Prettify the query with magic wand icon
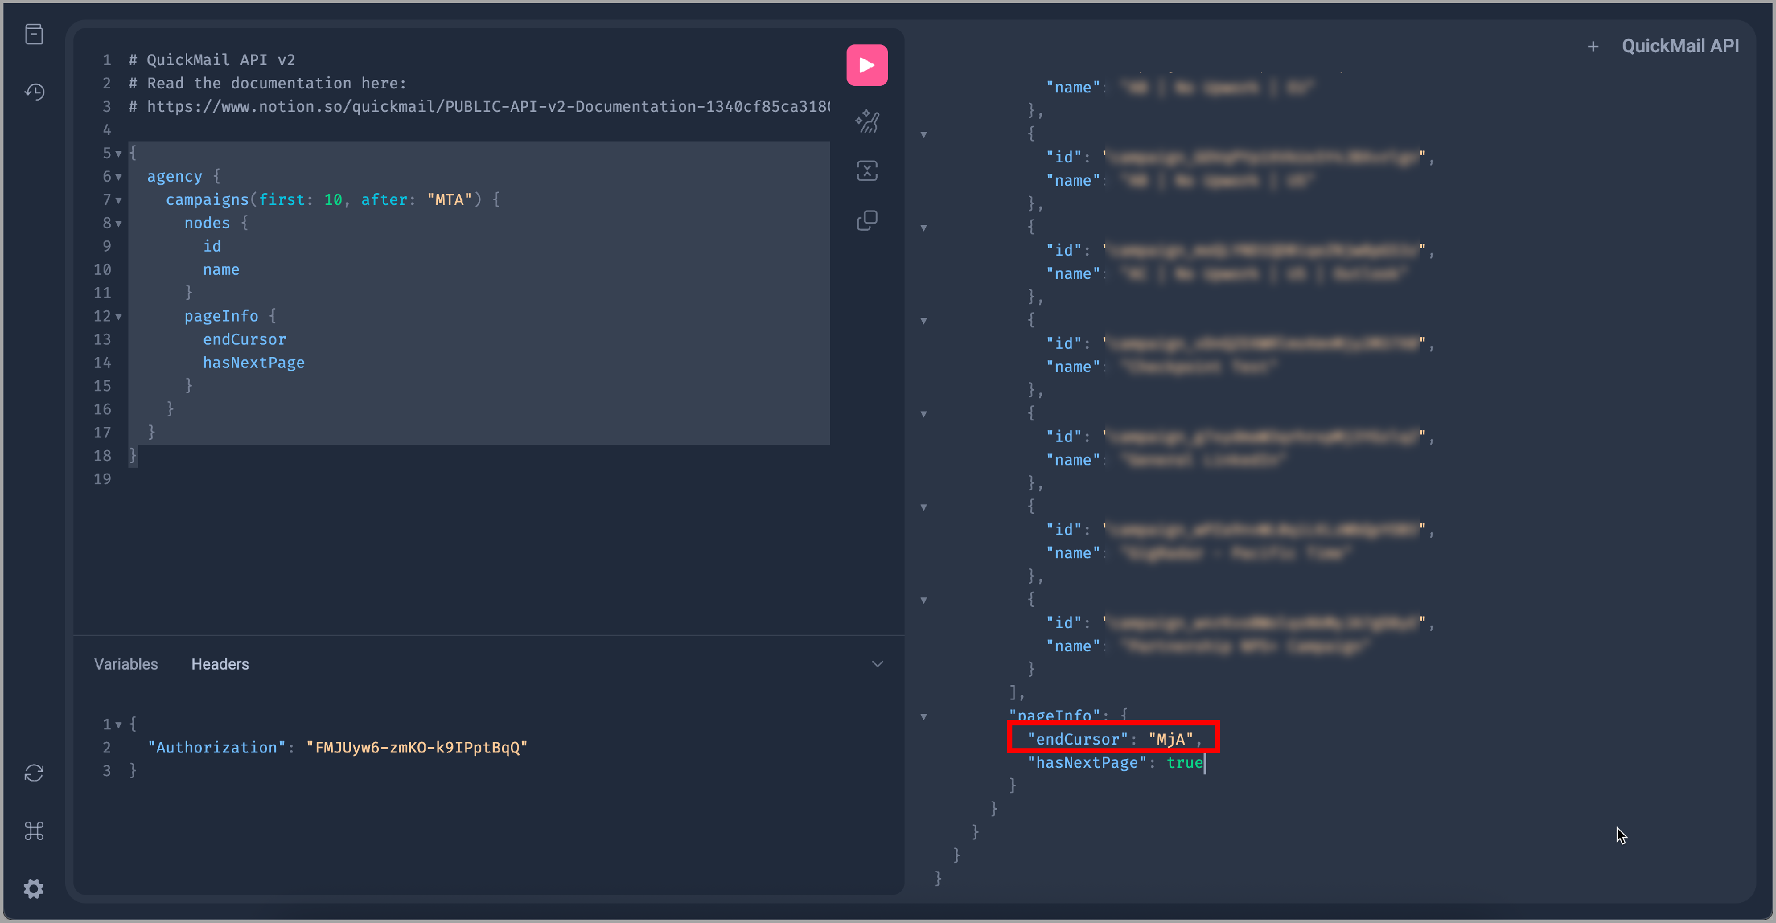Screen dimensions: 1776x923 tap(867, 121)
